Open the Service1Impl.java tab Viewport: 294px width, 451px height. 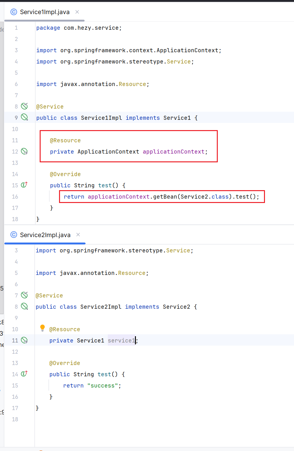click(x=45, y=12)
